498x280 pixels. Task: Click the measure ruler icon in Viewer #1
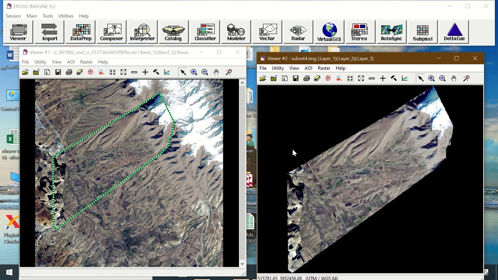(x=134, y=72)
